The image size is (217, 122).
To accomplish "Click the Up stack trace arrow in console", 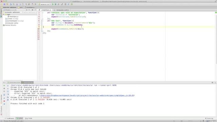I will click(8, 86).
